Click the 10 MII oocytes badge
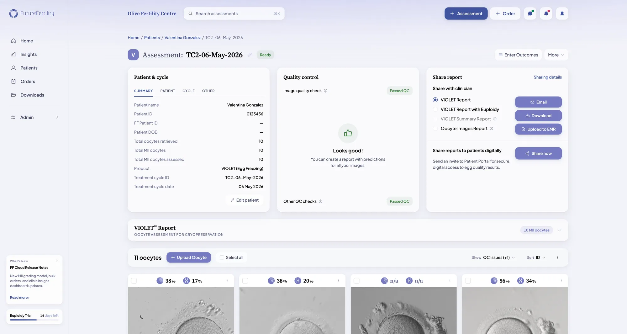The image size is (627, 334). (x=537, y=230)
